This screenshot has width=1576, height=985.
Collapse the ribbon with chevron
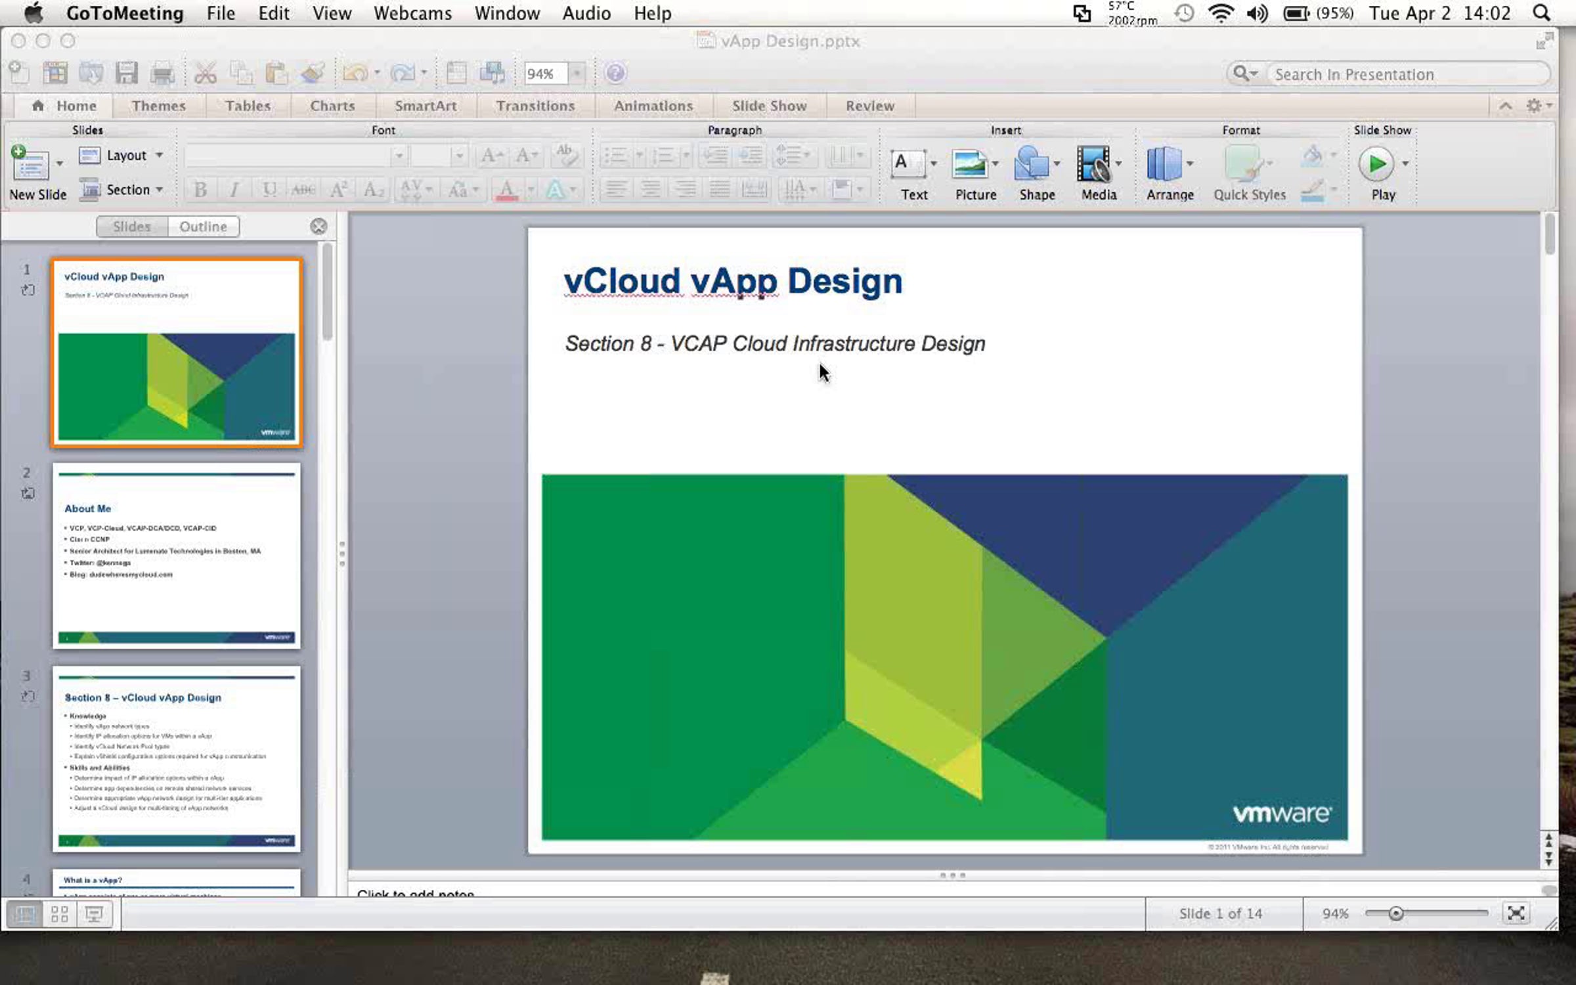coord(1505,106)
